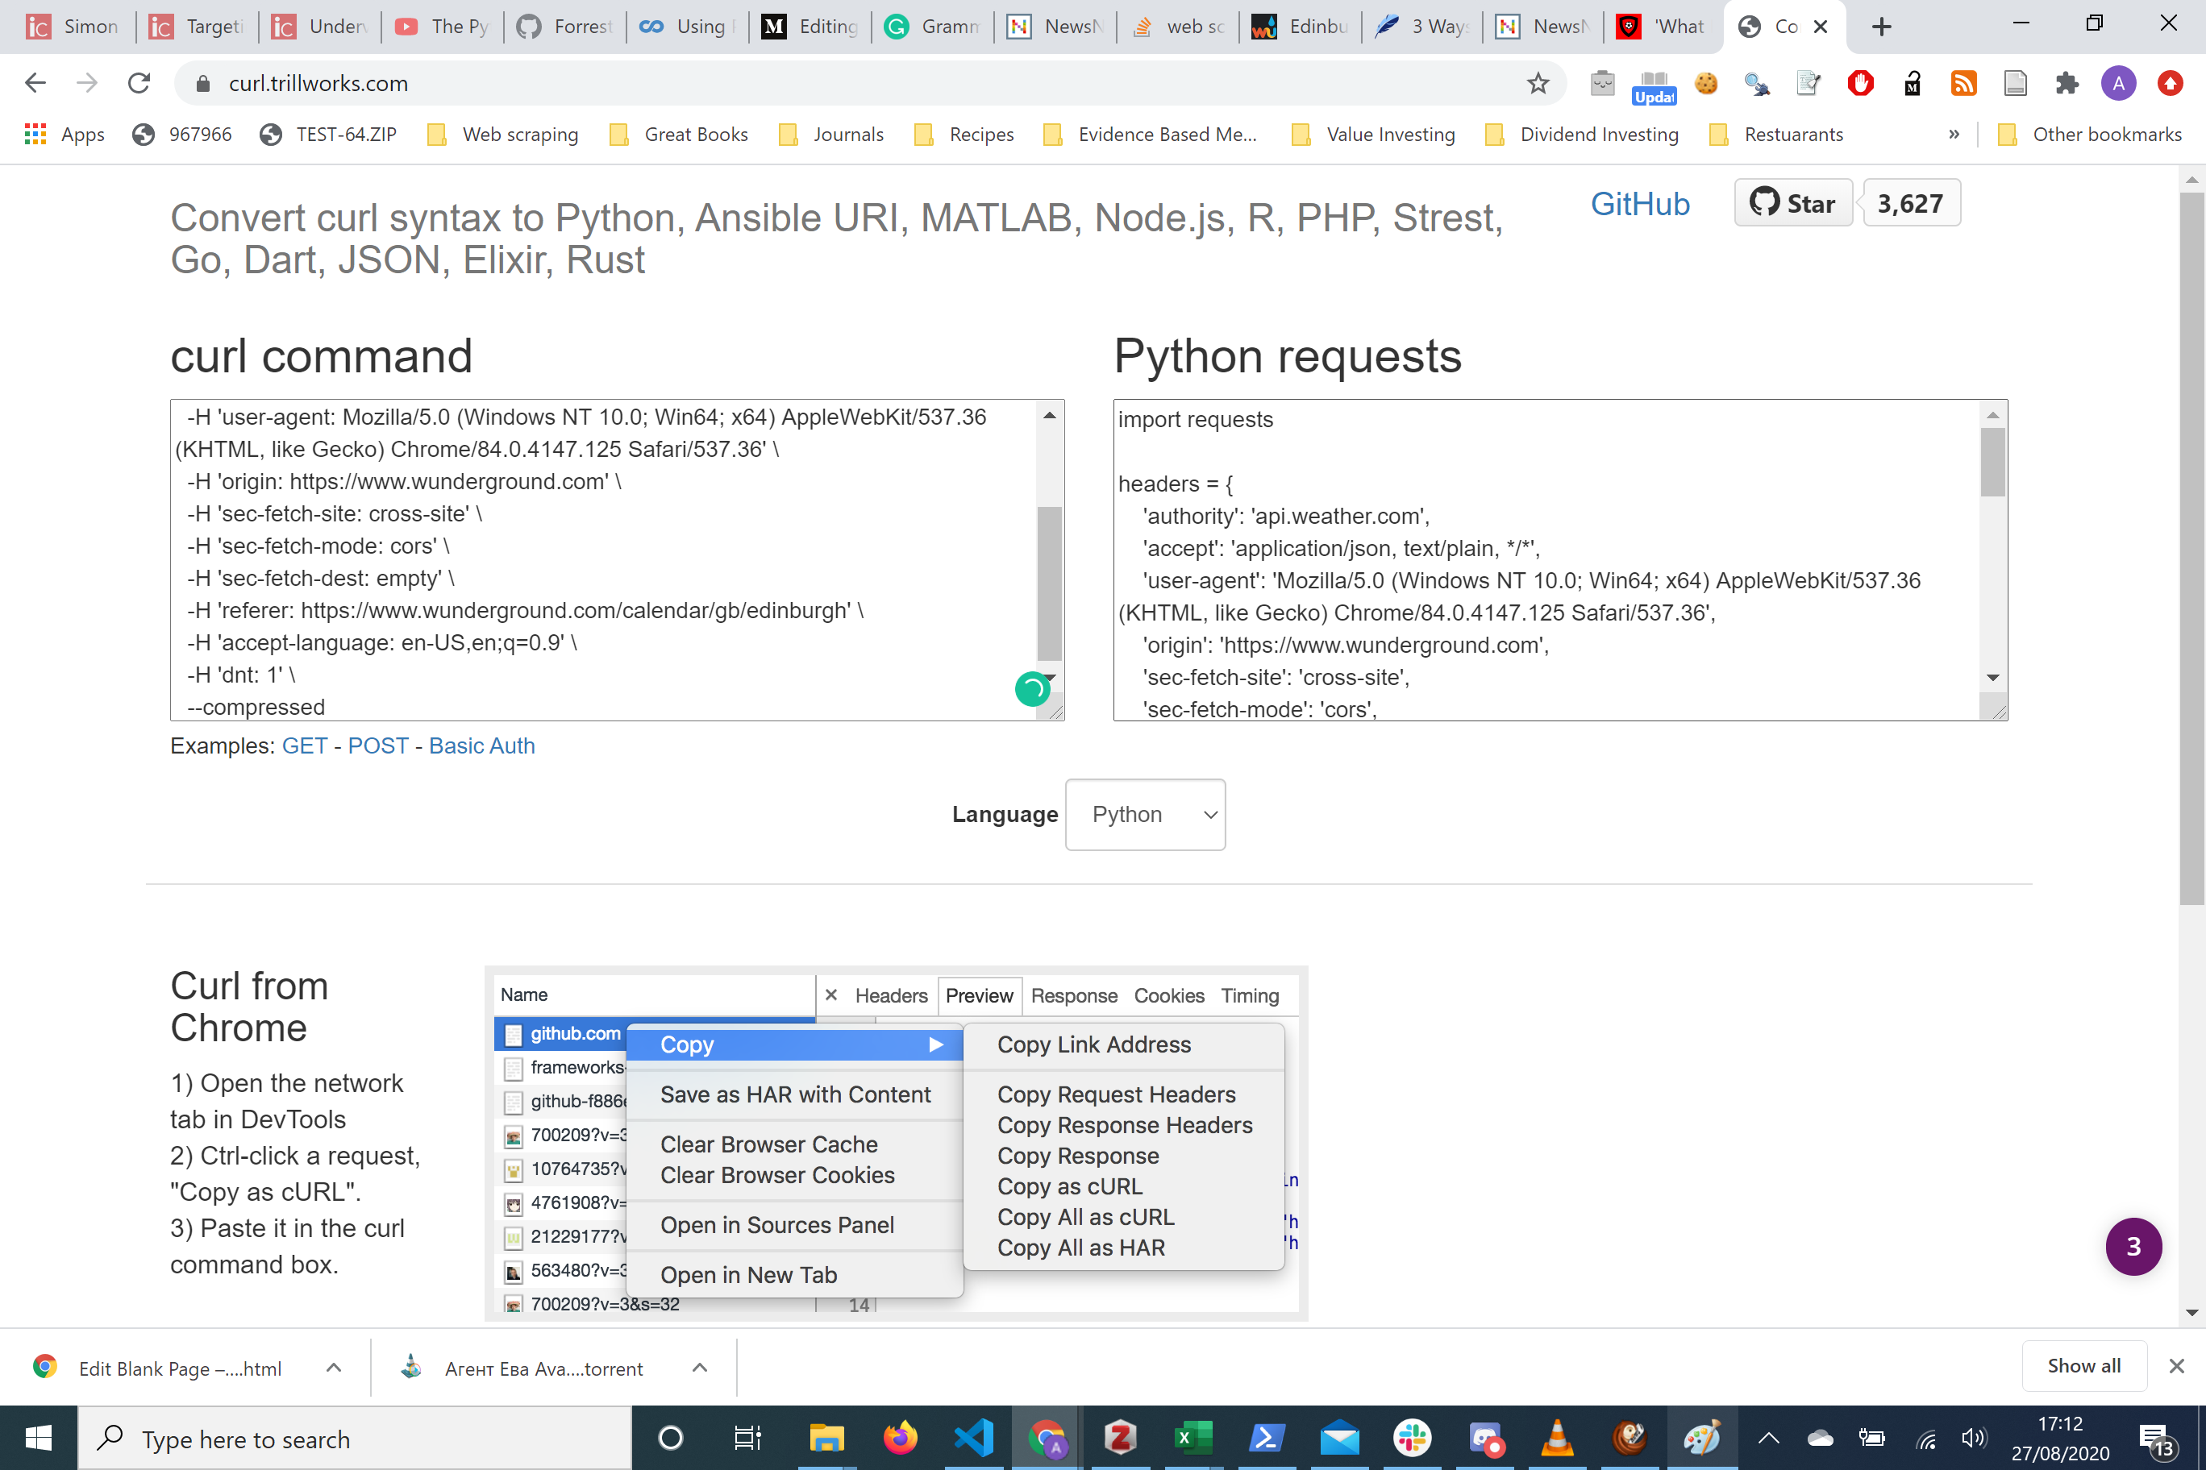
Task: View site info via the padlock icon
Action: (x=202, y=84)
